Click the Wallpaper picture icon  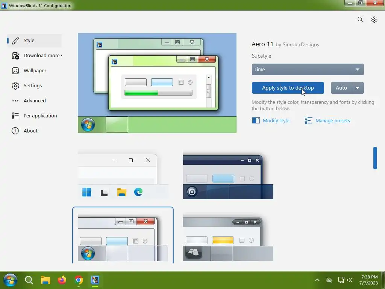(15, 71)
